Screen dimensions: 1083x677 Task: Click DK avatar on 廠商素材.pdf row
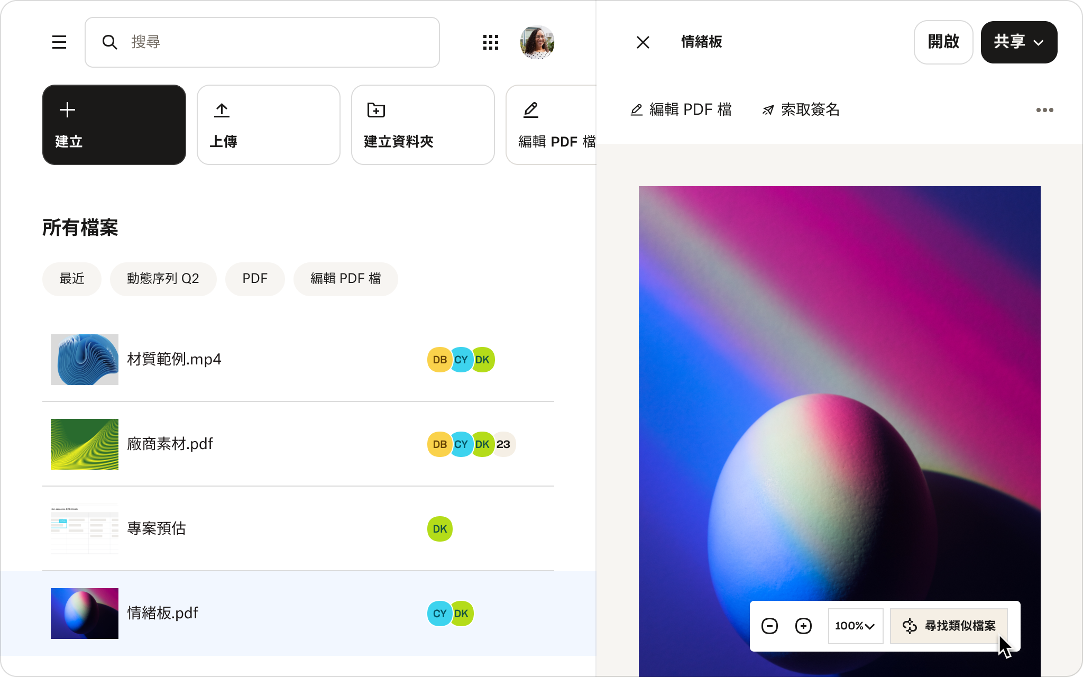(482, 444)
